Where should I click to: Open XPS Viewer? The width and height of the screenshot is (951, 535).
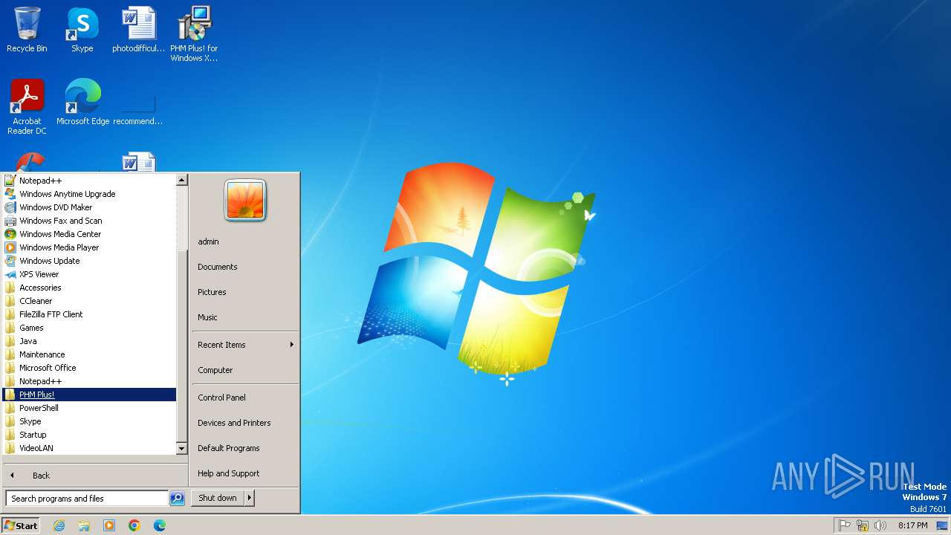point(89,274)
